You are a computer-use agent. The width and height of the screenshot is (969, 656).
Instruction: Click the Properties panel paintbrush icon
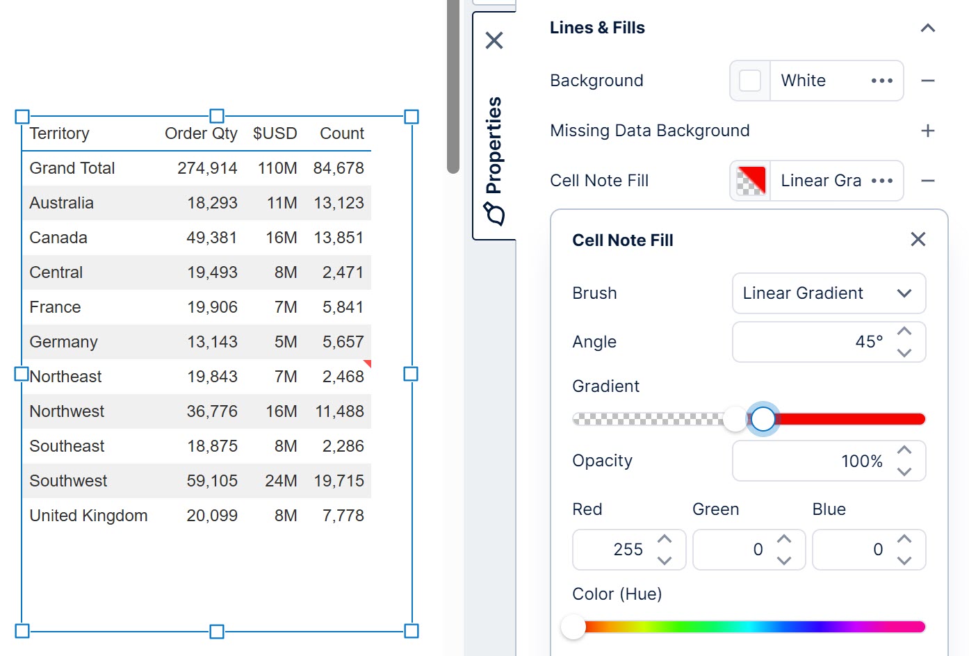[495, 215]
